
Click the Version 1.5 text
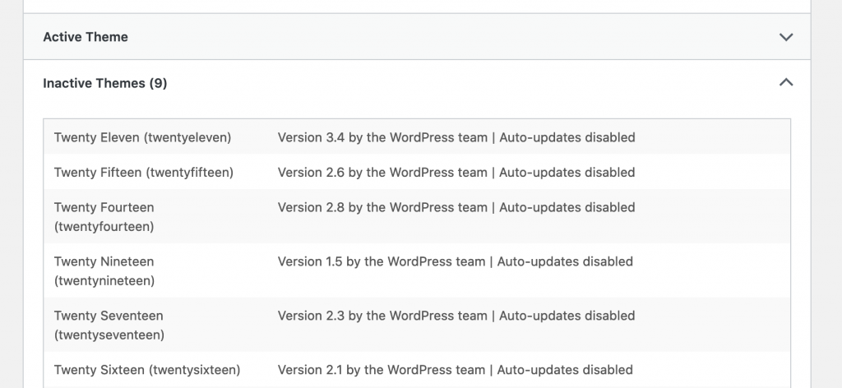pyautogui.click(x=310, y=261)
